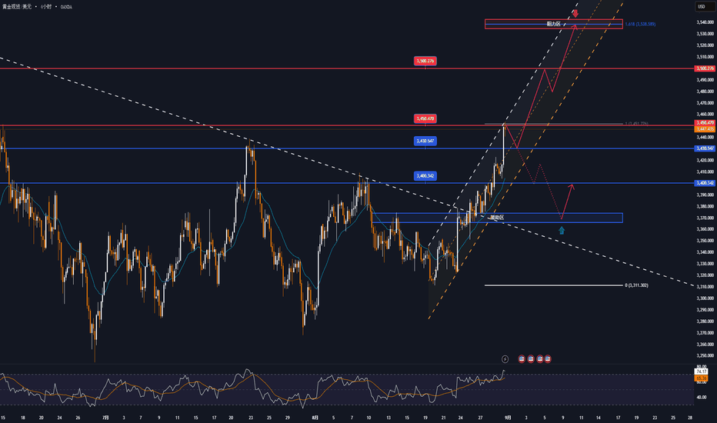Click the white 74.17 RSI value tag
The image size is (717, 423).
point(701,371)
